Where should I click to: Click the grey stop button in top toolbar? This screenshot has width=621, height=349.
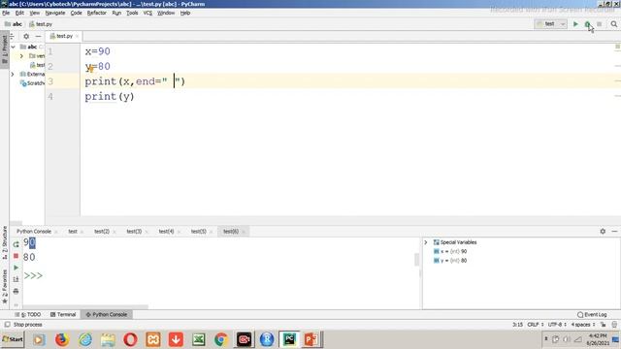pos(600,24)
